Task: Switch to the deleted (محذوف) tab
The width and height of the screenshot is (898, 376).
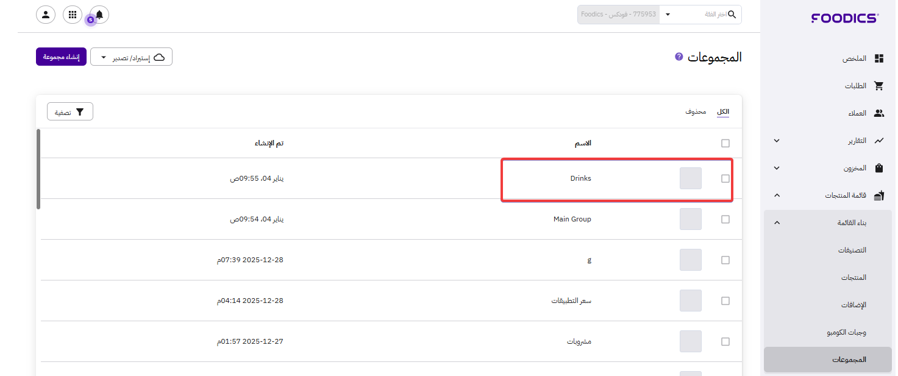Action: click(696, 112)
